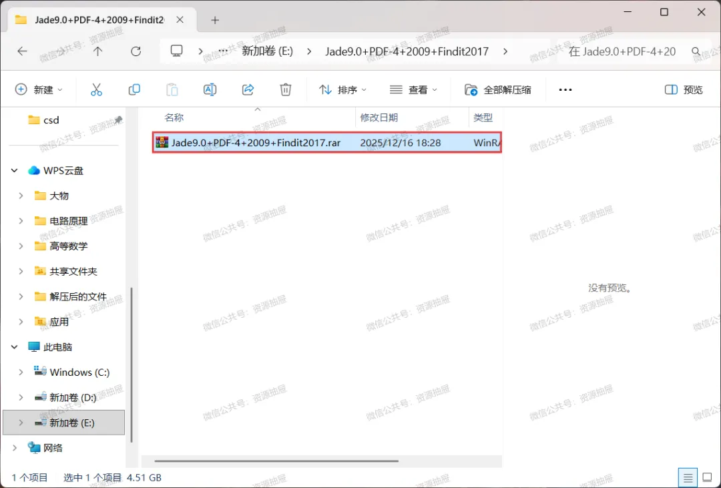
Task: Click chevron after Jade9.0 breadcrumb
Action: (x=505, y=51)
